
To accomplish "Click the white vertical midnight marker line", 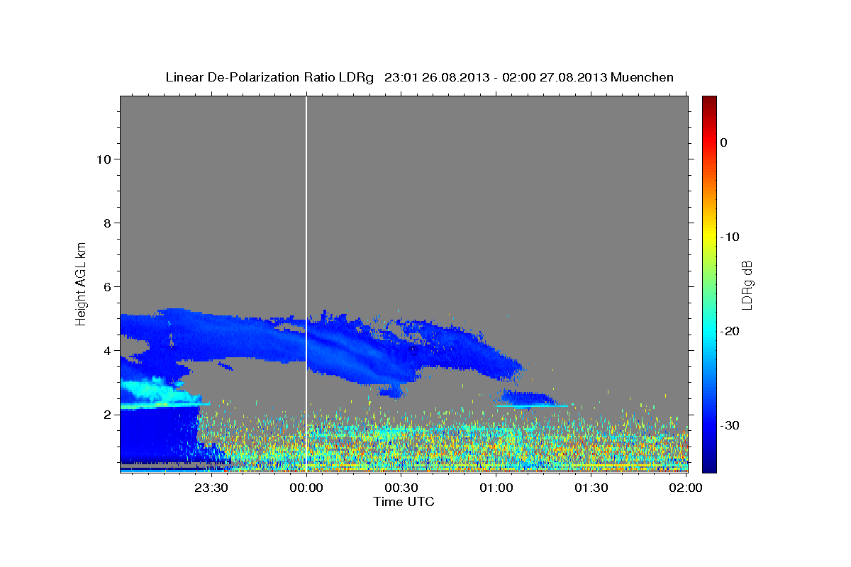I will 306,283.
